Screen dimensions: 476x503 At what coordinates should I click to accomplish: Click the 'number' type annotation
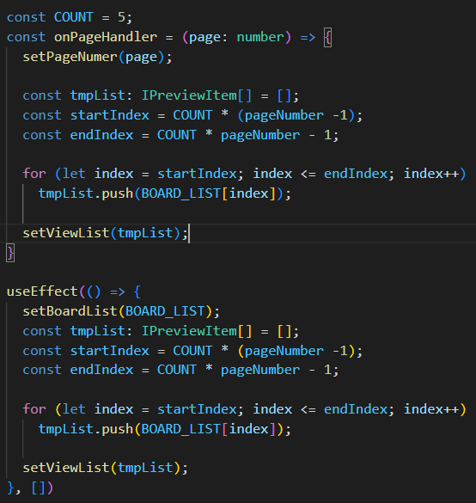(260, 37)
